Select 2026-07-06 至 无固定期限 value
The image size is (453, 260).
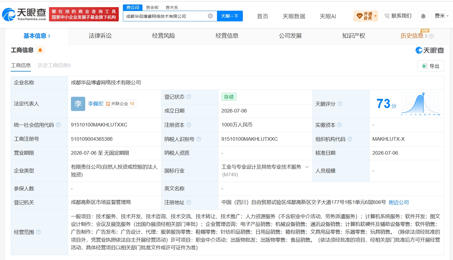pyautogui.click(x=100, y=153)
